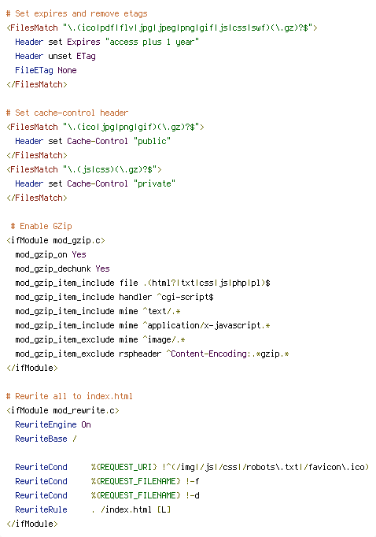Image resolution: width=376 pixels, height=537 pixels.
Task: Click the RewriteRule '/index.html [L]' target
Action: click(135, 509)
